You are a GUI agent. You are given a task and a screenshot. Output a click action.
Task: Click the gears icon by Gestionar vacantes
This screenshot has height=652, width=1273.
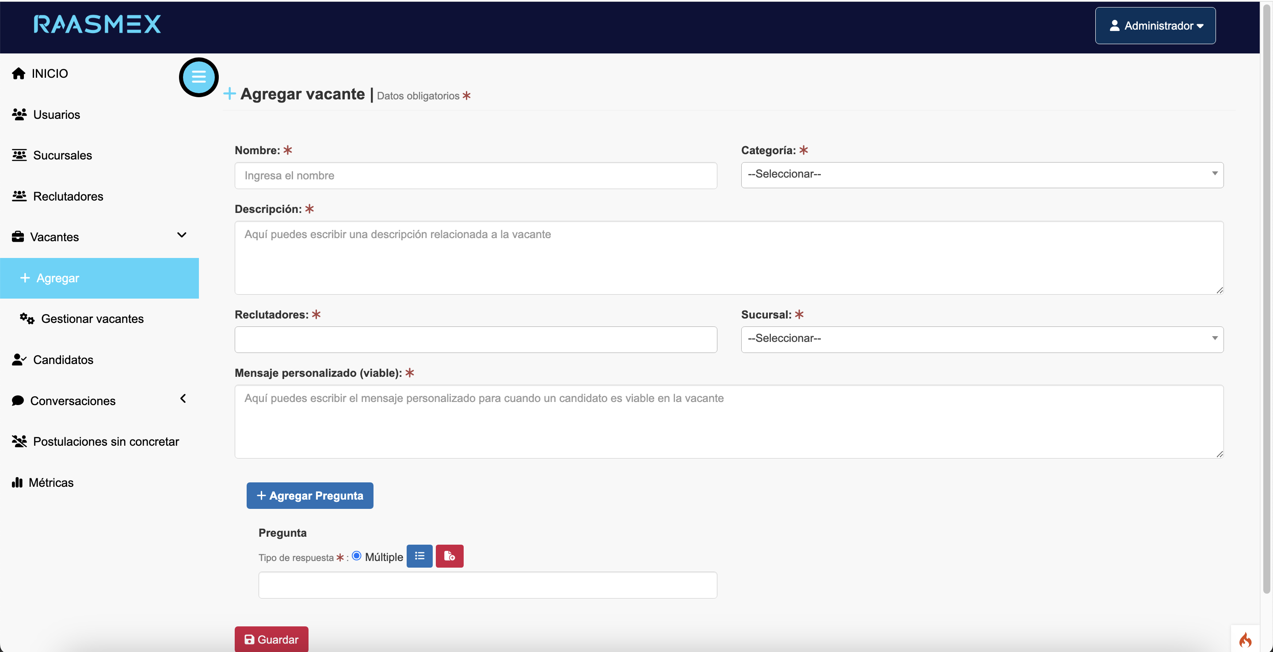point(27,318)
